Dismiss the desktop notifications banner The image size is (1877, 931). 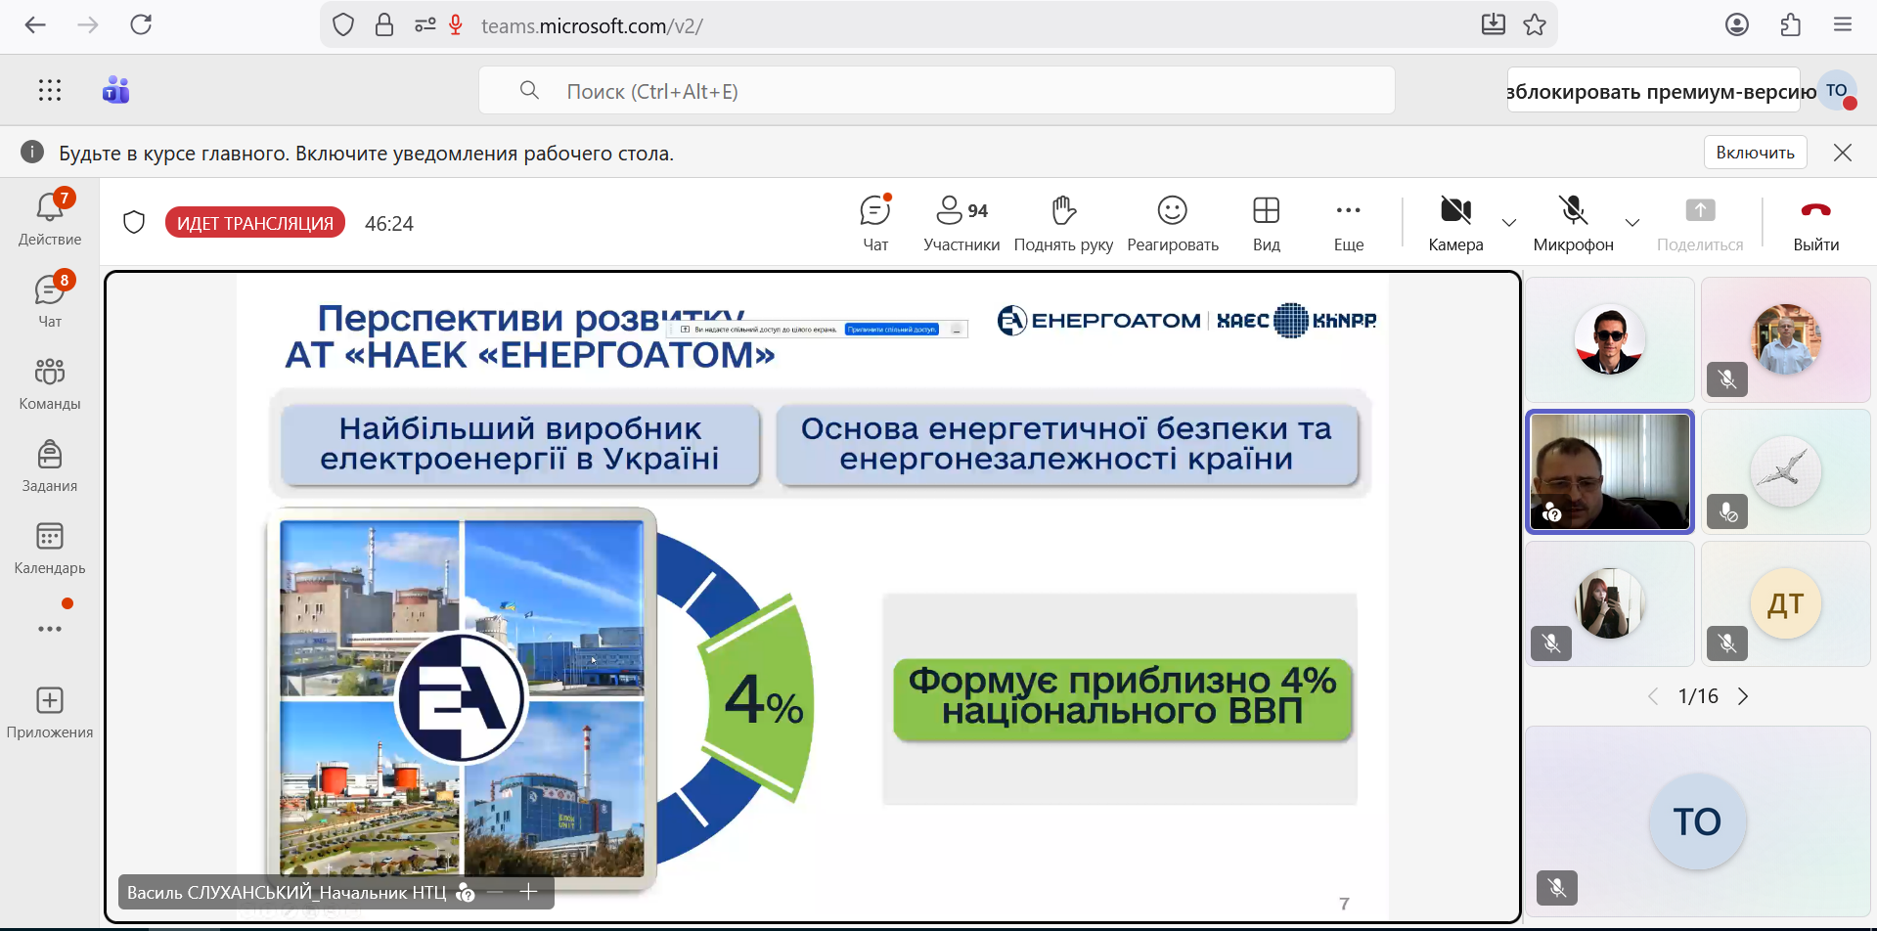[1843, 153]
